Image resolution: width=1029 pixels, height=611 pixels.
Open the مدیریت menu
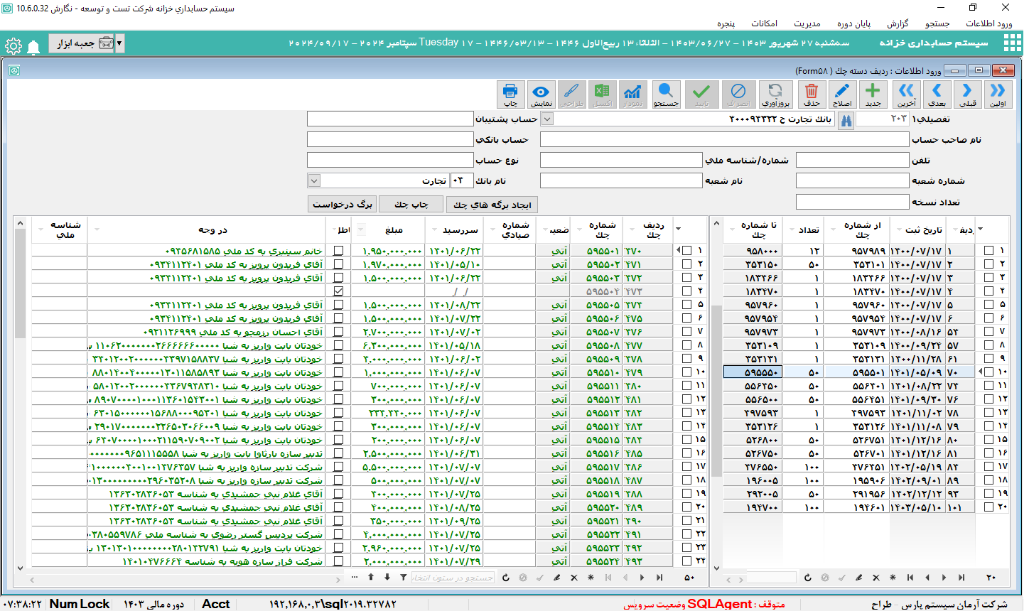pos(807,23)
